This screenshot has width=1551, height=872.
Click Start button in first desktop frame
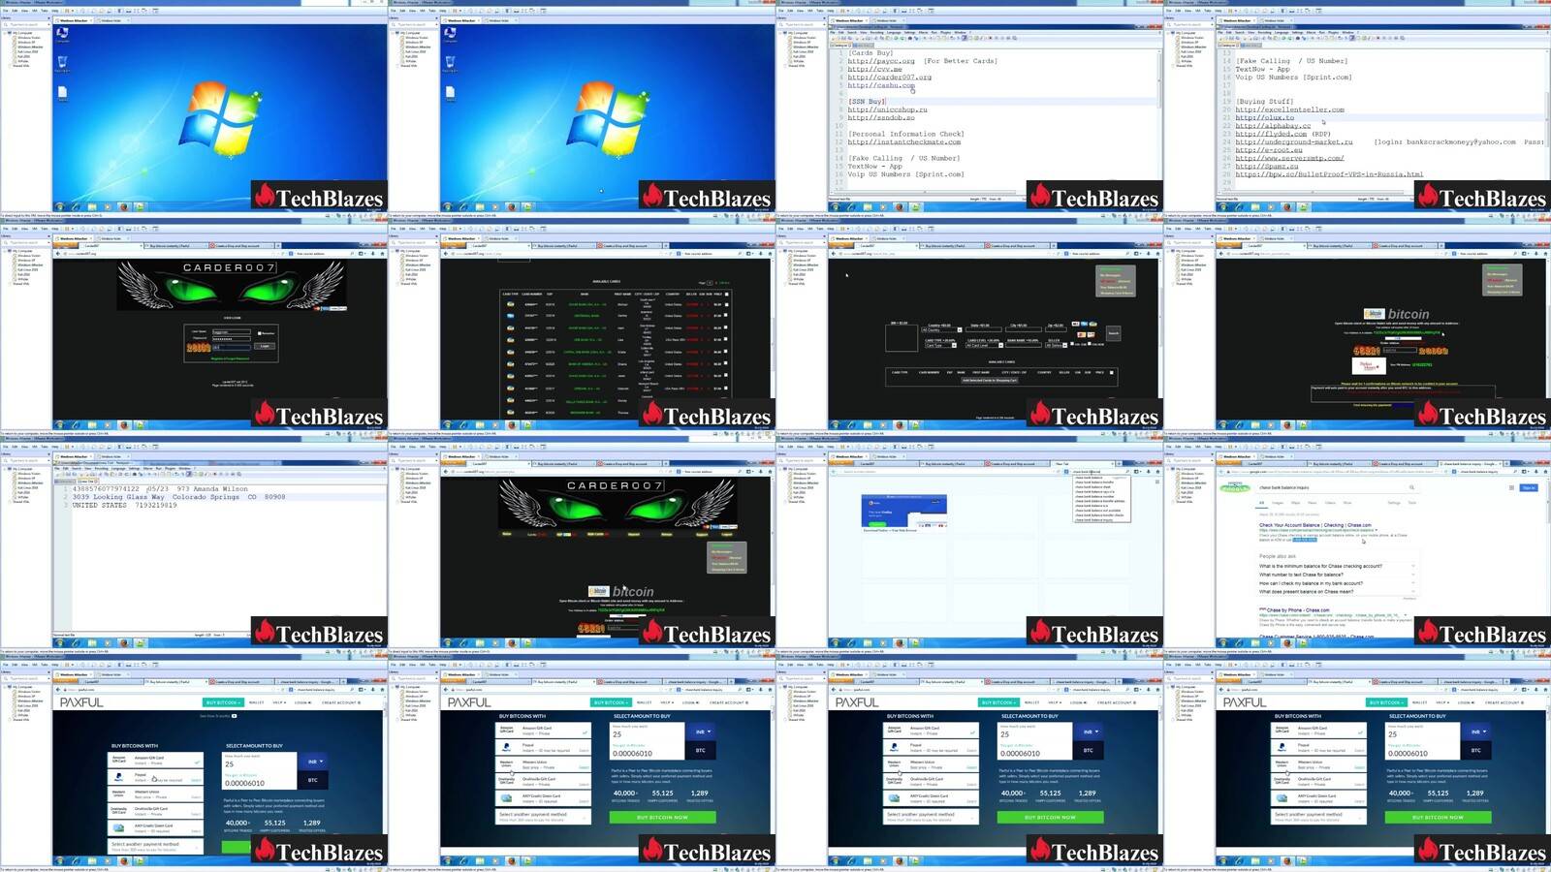[59, 206]
